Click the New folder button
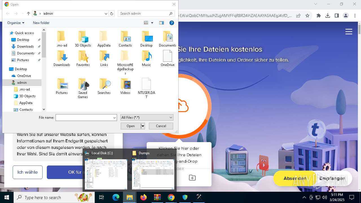 coord(41,23)
